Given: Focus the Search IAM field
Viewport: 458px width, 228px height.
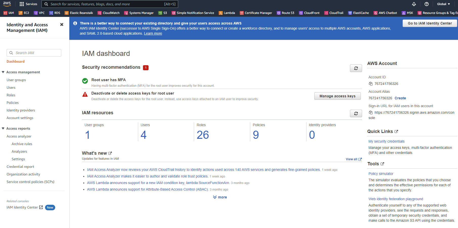Looking at the screenshot, I should click(34, 53).
